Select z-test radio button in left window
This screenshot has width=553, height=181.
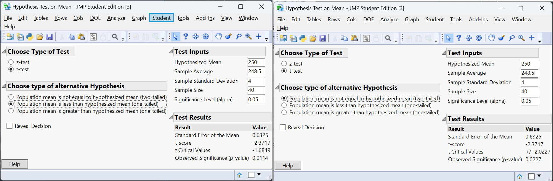pyautogui.click(x=11, y=62)
